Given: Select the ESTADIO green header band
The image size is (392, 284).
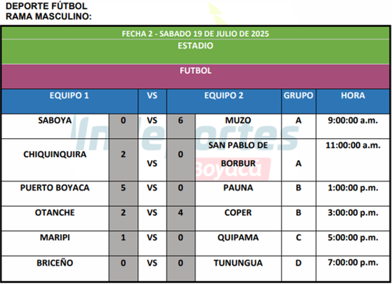Looking at the screenshot, I should 196,52.
